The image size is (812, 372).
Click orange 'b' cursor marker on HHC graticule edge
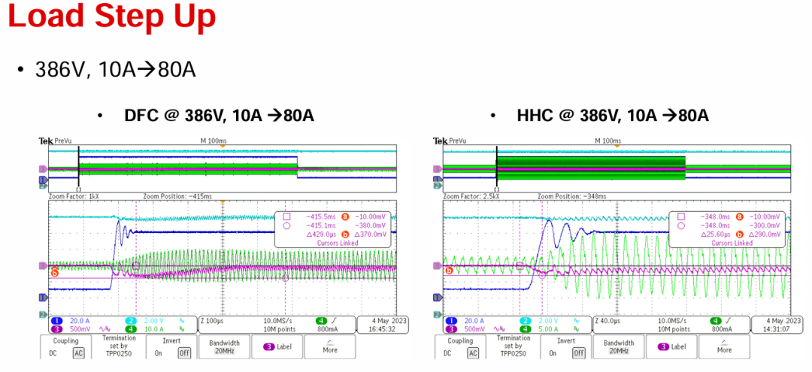[449, 270]
